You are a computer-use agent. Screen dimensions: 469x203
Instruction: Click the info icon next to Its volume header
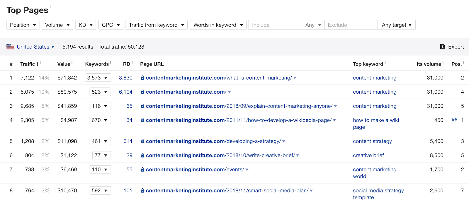443,63
